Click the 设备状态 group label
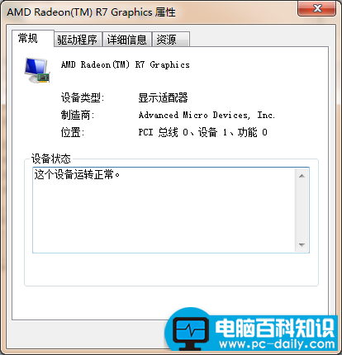 pos(51,159)
